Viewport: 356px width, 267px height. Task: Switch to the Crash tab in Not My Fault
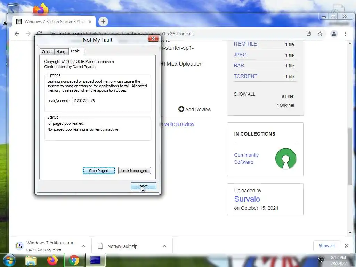(x=47, y=52)
